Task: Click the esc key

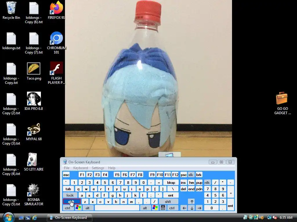Action: (66, 175)
